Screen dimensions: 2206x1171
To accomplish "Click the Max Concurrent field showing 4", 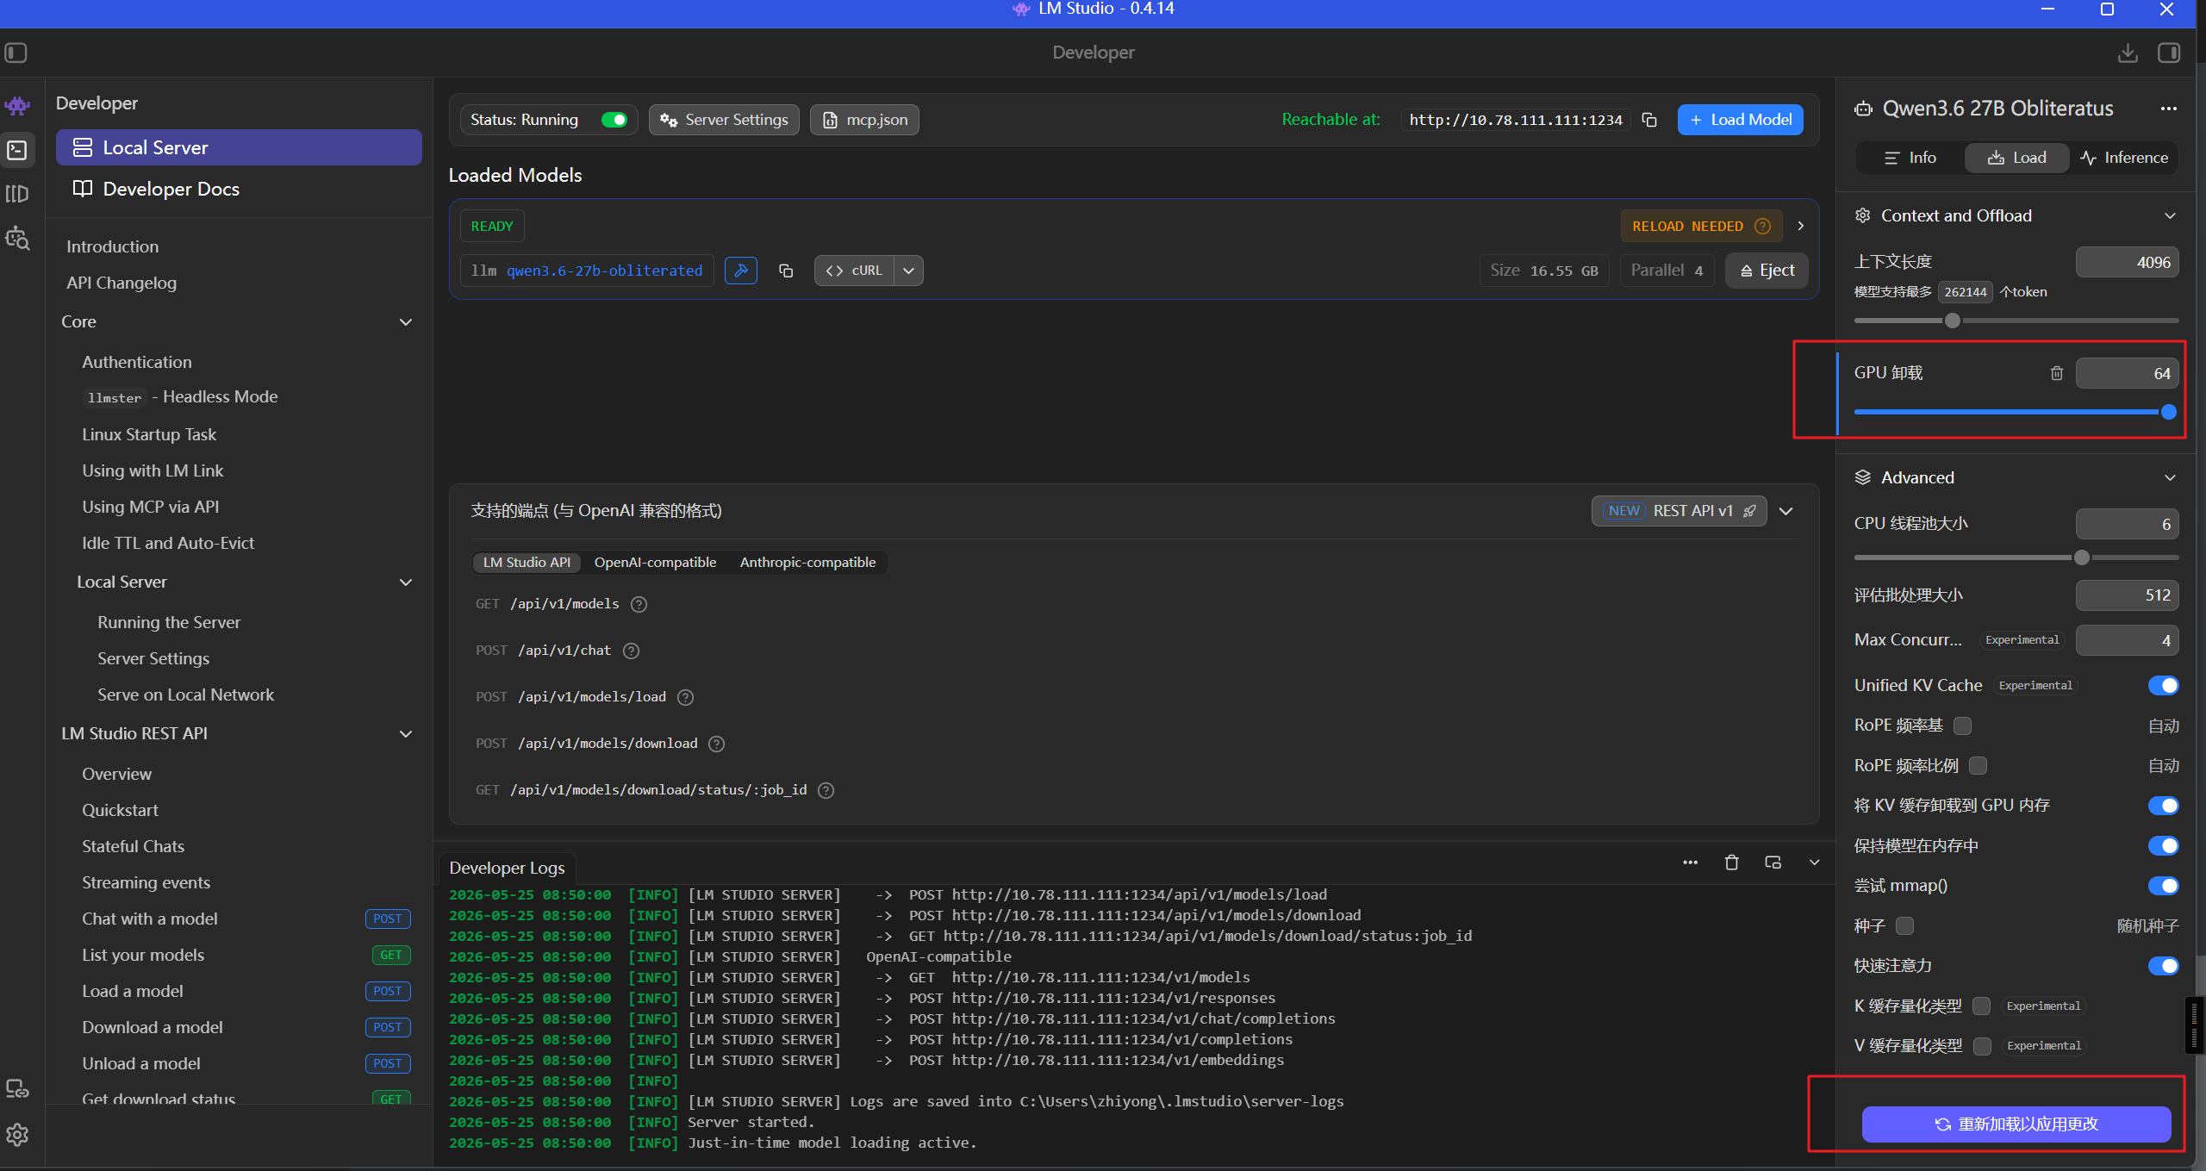I will (2127, 640).
